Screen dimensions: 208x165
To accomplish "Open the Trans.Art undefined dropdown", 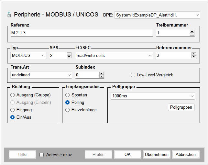I will coord(41,75).
